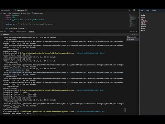
Task: Open the File menu in Notepad
Action: point(142,11)
